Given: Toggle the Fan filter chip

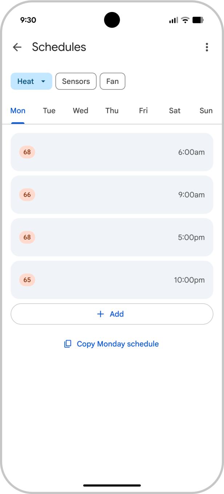Looking at the screenshot, I should tap(112, 81).
